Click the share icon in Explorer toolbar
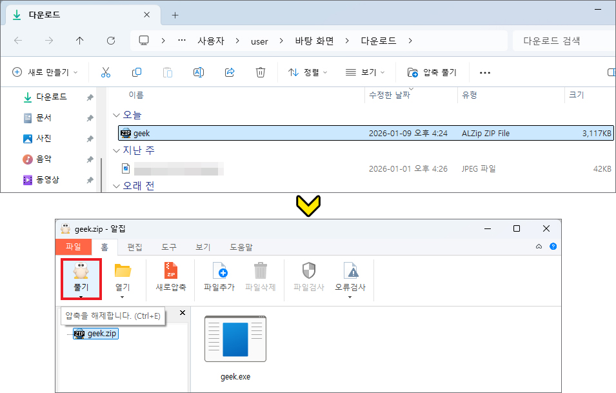This screenshot has height=393, width=616. coord(230,72)
